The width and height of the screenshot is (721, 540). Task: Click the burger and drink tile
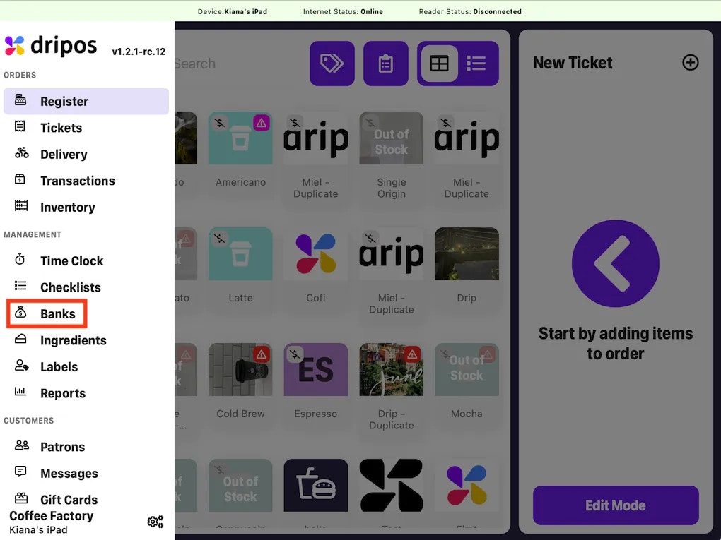(x=316, y=486)
